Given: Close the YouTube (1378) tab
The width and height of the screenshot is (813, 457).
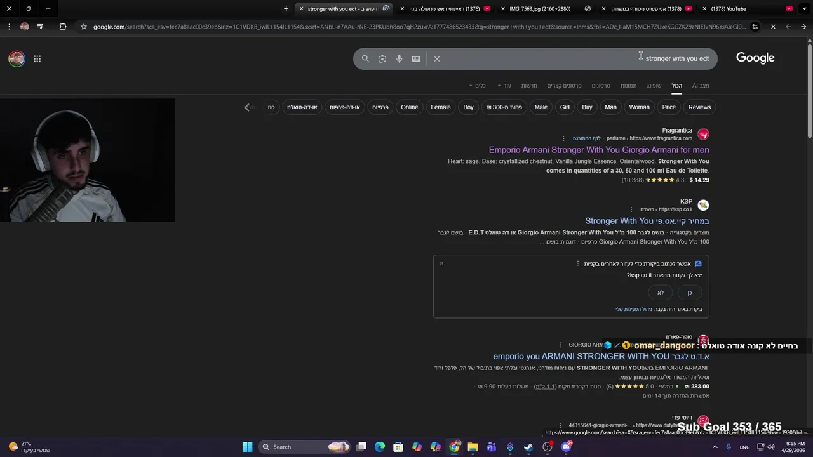Looking at the screenshot, I should click(704, 9).
